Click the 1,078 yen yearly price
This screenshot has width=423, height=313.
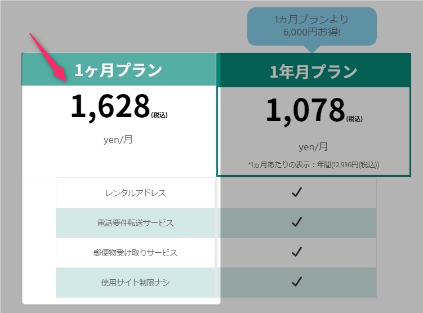coord(305,110)
